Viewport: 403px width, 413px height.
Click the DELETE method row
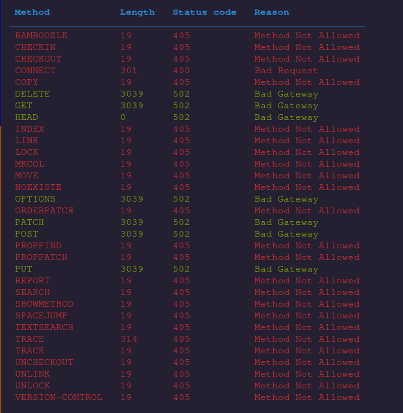32,94
